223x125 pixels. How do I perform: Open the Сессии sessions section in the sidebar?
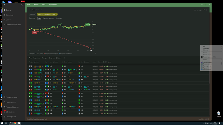(x=8, y=20)
